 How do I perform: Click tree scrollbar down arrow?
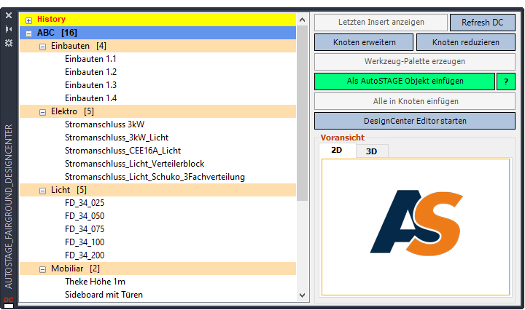click(303, 295)
